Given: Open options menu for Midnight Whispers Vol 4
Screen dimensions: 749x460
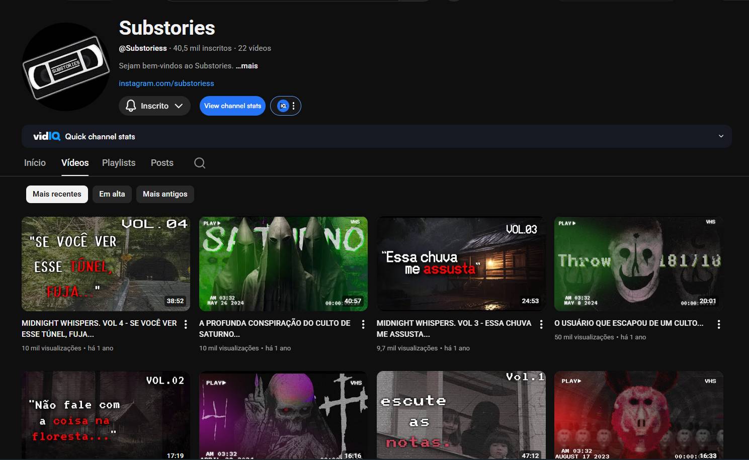Looking at the screenshot, I should [x=186, y=324].
